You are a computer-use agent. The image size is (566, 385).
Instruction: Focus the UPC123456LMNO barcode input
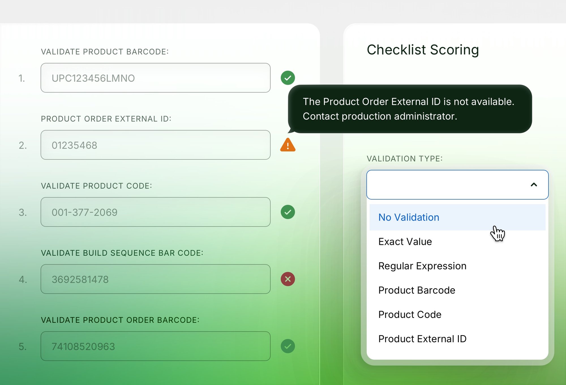pyautogui.click(x=155, y=78)
